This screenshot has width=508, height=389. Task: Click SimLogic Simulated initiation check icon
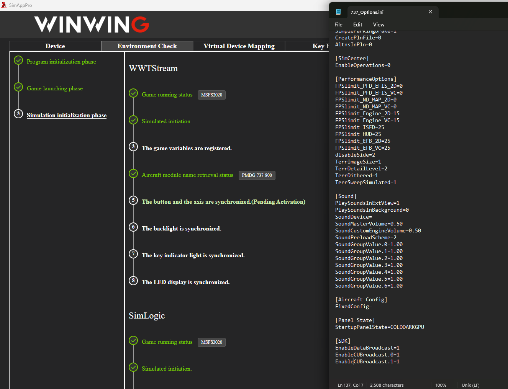click(133, 367)
